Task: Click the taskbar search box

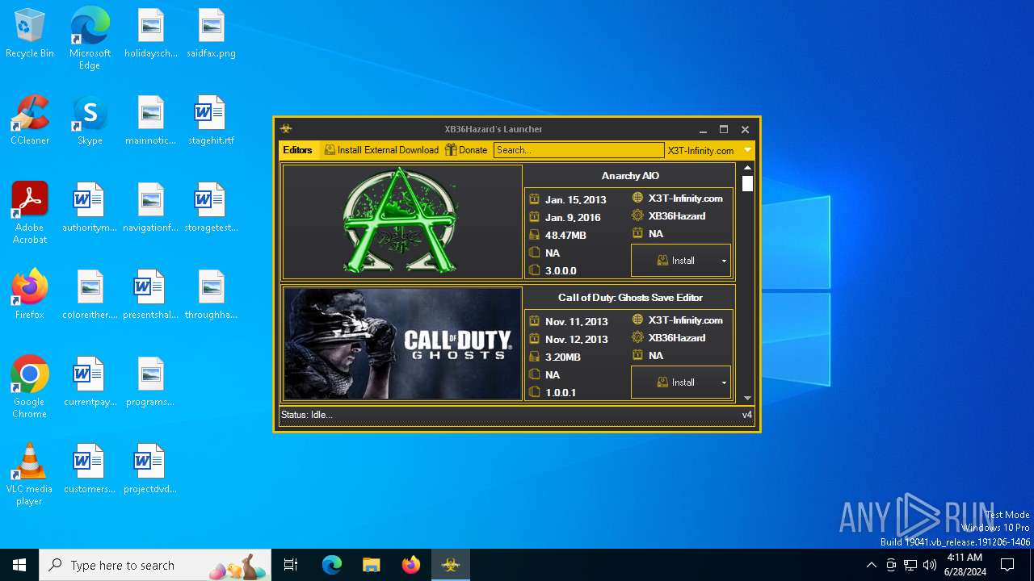Action: click(156, 565)
